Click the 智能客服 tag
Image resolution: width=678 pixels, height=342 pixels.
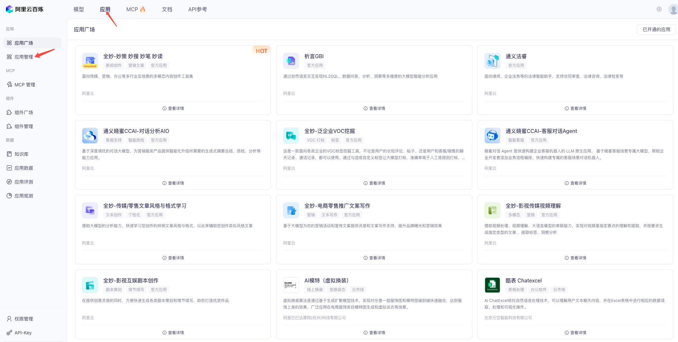(x=516, y=140)
